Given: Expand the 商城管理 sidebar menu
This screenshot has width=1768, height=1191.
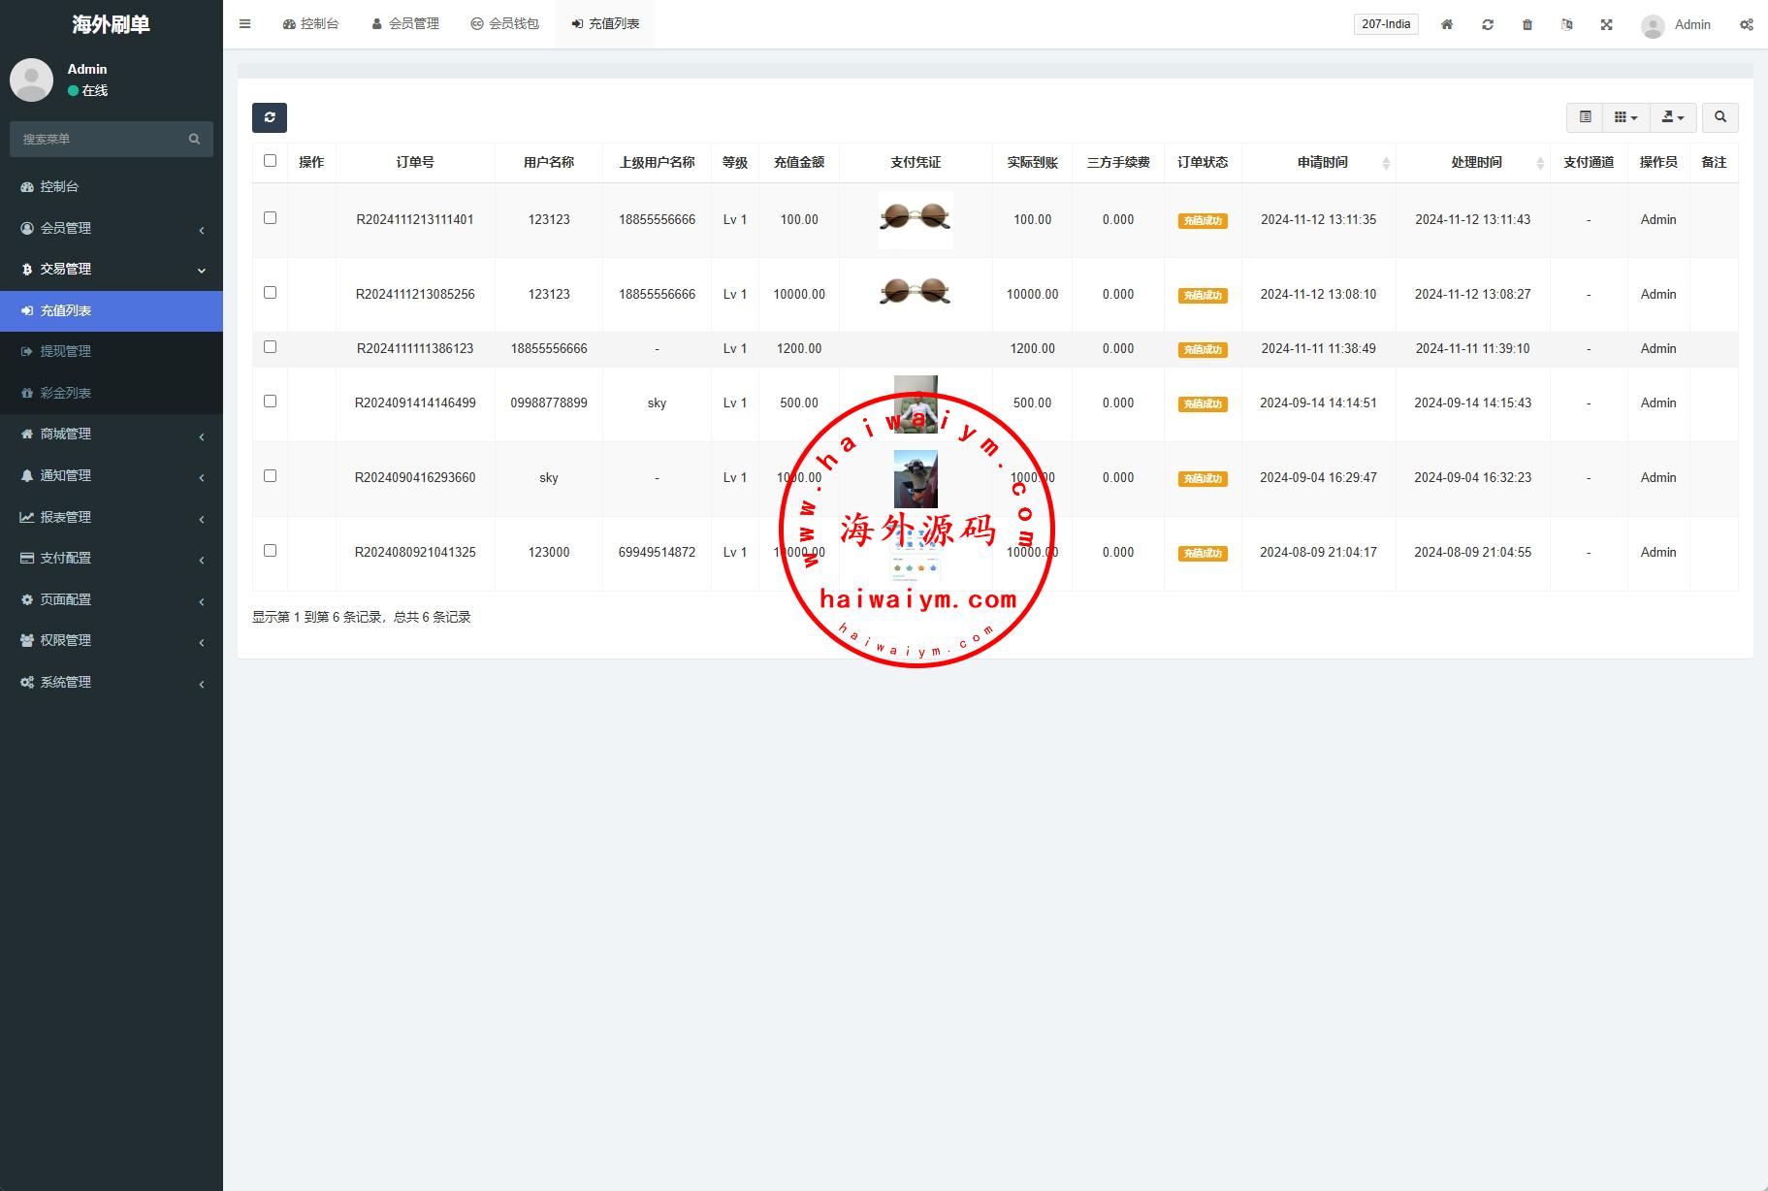Looking at the screenshot, I should pyautogui.click(x=111, y=435).
